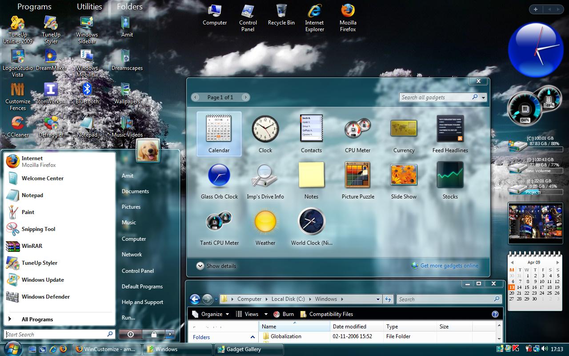Open the CCleaner desktop icon

pyautogui.click(x=18, y=127)
